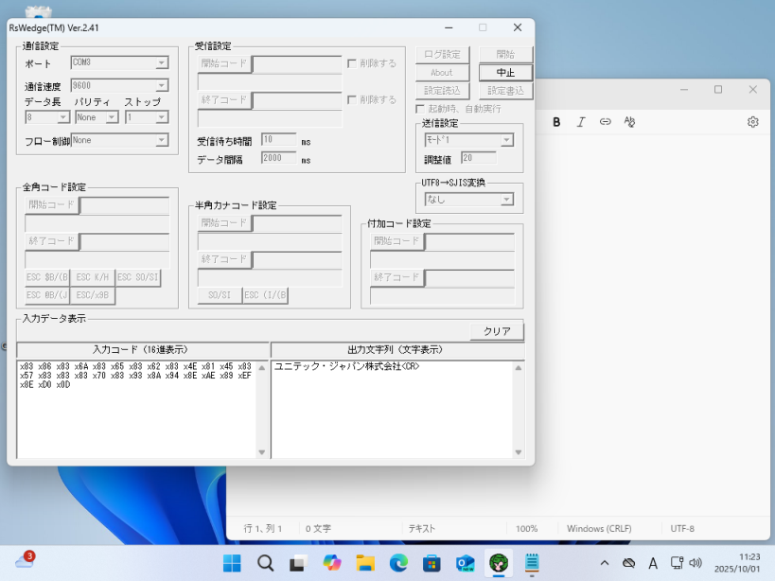Screen dimensions: 775x581
Task: Click the クリア button
Action: (x=497, y=331)
